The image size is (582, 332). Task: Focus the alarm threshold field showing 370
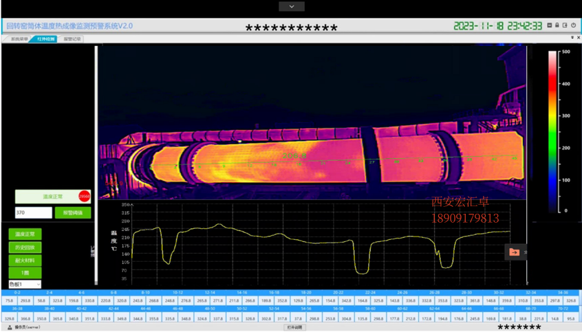(x=34, y=212)
